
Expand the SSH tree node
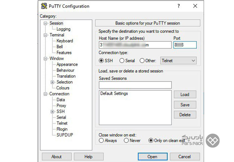click(x=52, y=111)
